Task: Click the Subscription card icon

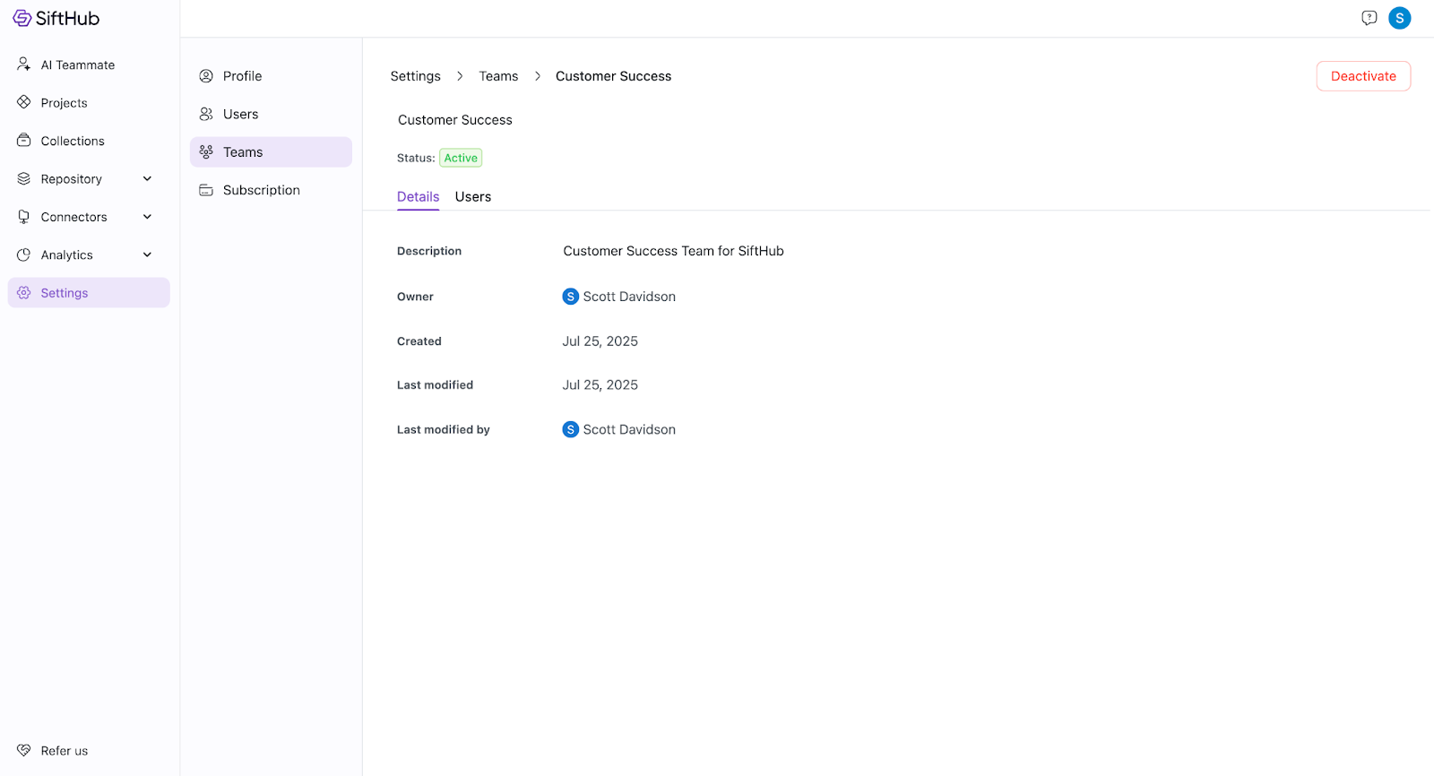Action: 206,190
